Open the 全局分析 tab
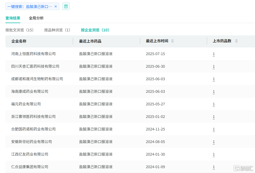 pos(36,18)
